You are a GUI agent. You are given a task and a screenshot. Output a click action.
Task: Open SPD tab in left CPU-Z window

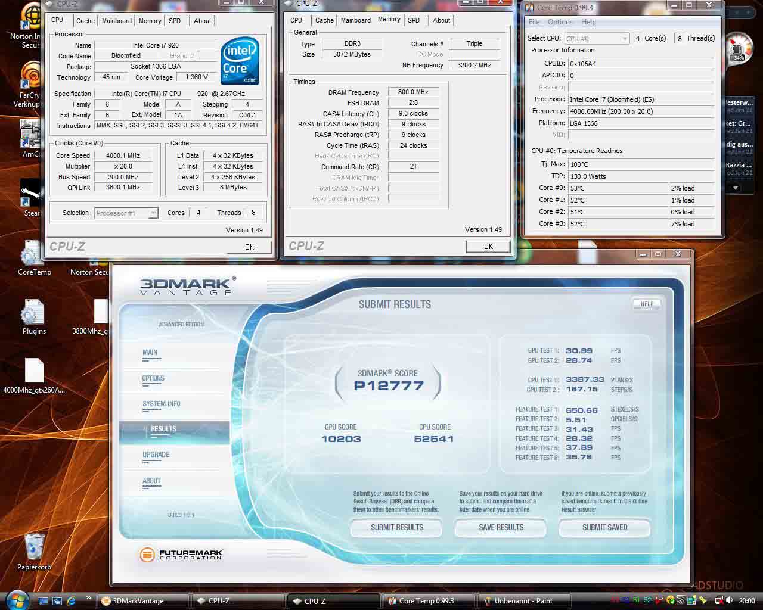tap(175, 21)
